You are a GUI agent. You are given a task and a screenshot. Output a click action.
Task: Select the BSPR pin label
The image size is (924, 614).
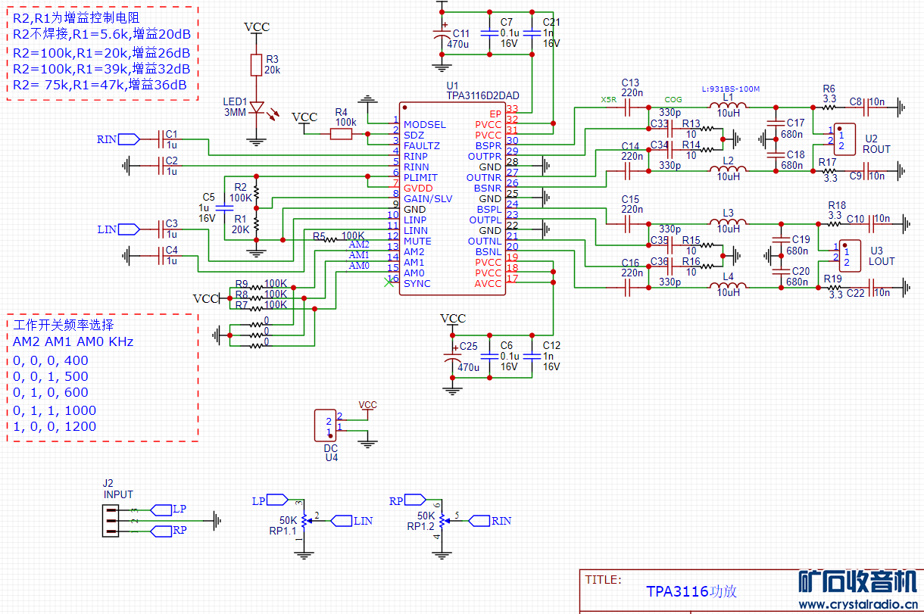pyautogui.click(x=489, y=145)
